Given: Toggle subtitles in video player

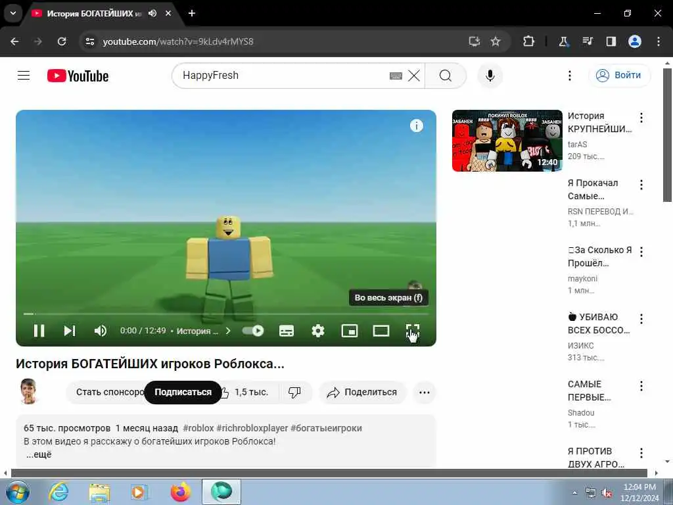Looking at the screenshot, I should 287,331.
